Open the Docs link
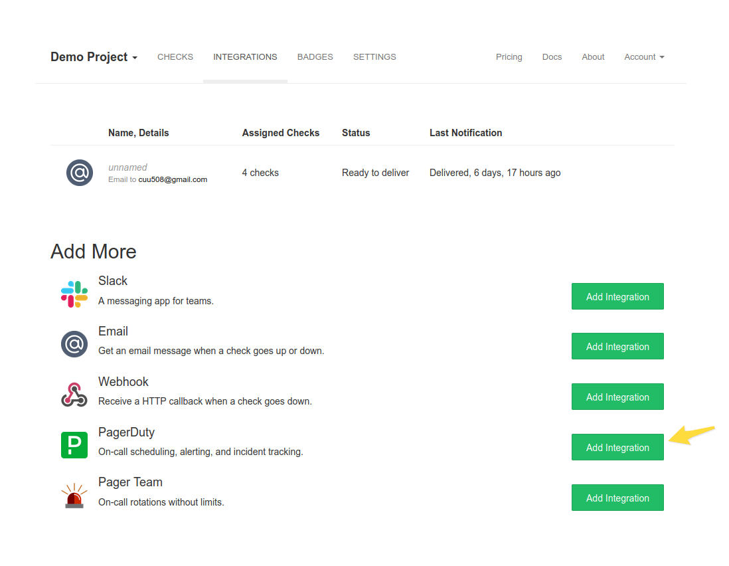 [552, 56]
